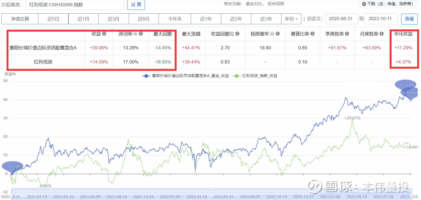Select the 近1月 period tab
This screenshot has height=200, width=421.
83,19
